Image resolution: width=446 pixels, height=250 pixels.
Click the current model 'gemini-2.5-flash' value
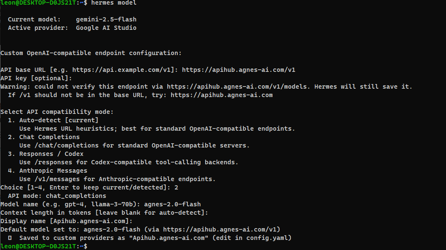(x=106, y=19)
